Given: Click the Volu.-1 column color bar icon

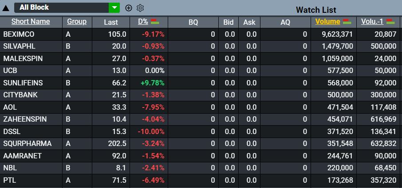Looking at the screenshot, I should pos(391,21).
